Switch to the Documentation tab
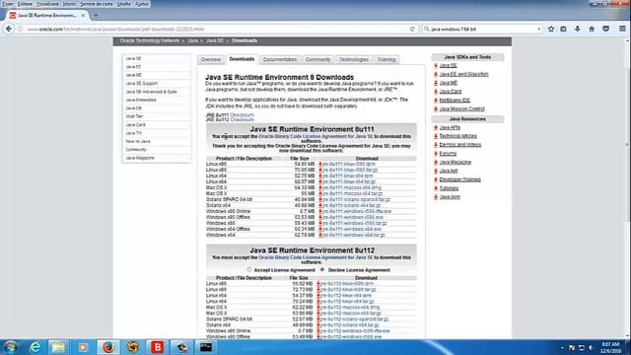Screen dimensions: 631x355 [x=280, y=59]
